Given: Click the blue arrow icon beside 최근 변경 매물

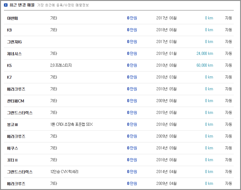Looking at the screenshot, I should click(x=6, y=5).
